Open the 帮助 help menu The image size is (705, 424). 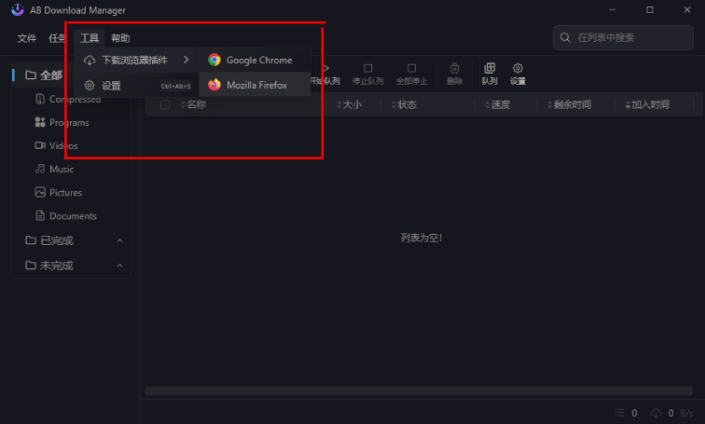pos(120,38)
